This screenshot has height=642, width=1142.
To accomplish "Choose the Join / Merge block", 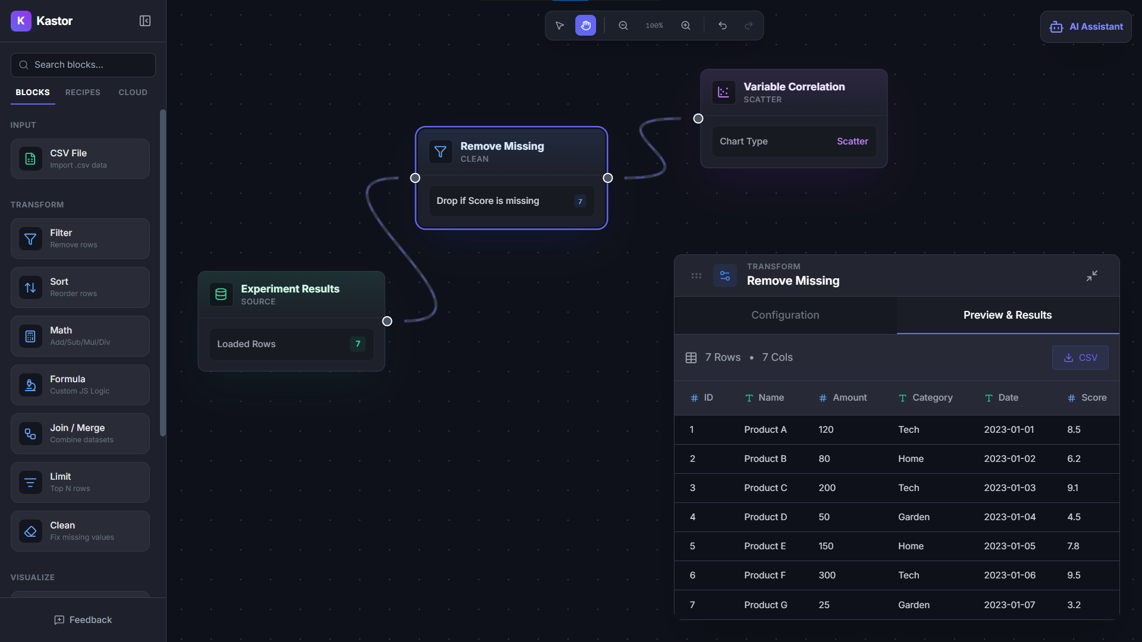I will (80, 433).
